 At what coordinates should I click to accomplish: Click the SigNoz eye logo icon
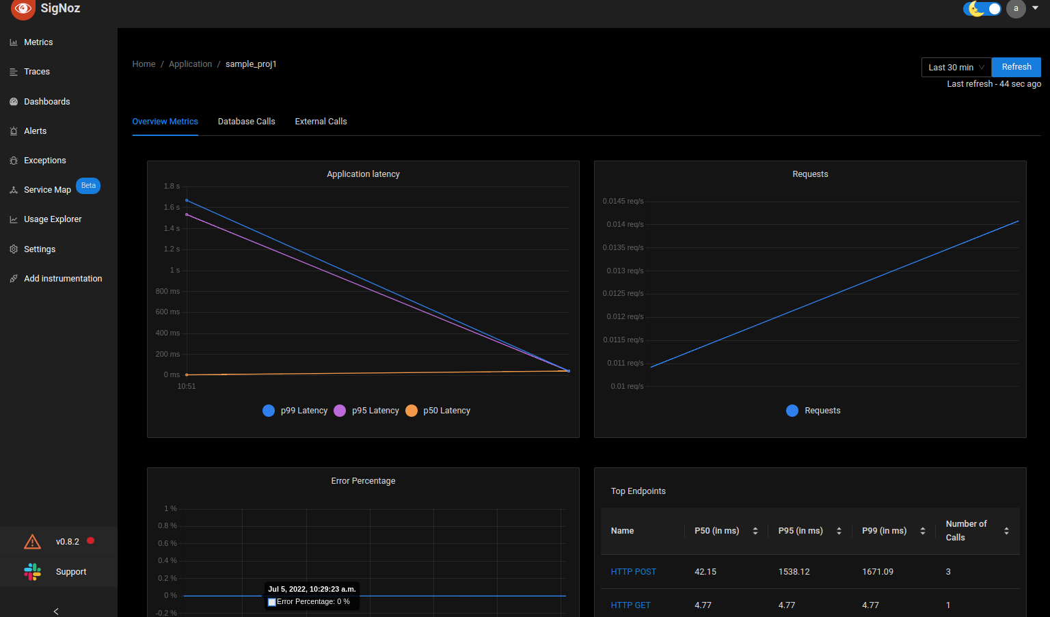tap(23, 9)
